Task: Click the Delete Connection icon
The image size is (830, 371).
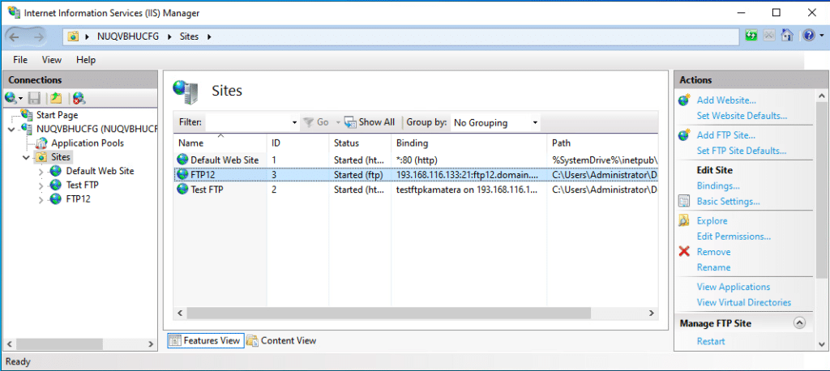Action: point(79,98)
